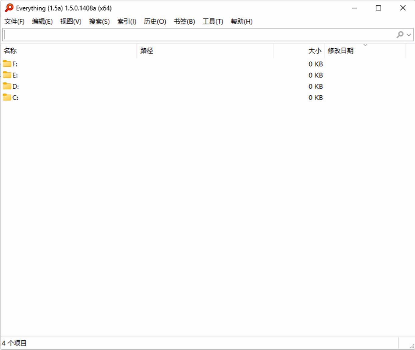Open the 文件(F) menu
415x350 pixels.
click(x=14, y=22)
